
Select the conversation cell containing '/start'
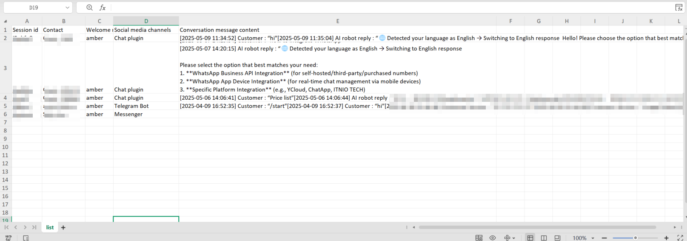click(x=338, y=106)
